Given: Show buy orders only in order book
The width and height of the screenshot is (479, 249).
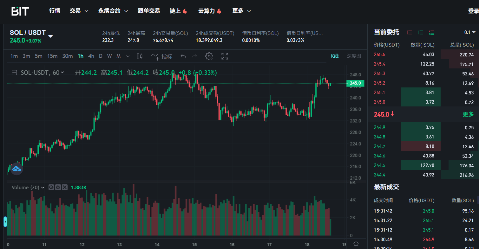Looking at the screenshot, I should coord(421,32).
